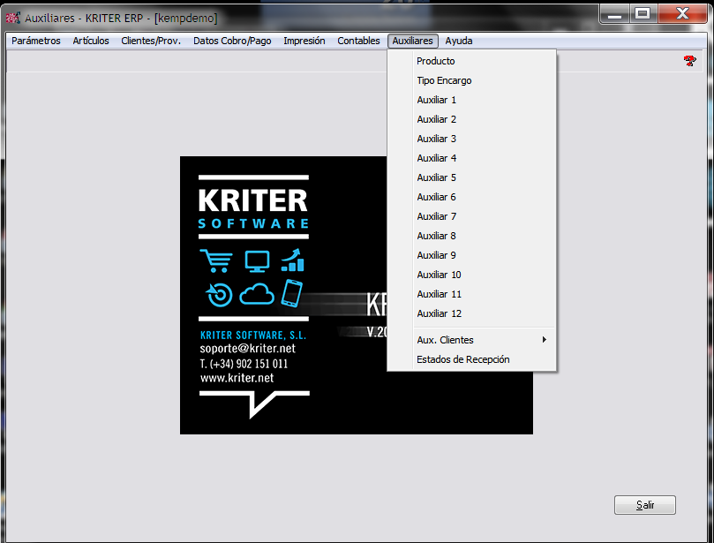Expand the Aux. Clientes submenu
This screenshot has height=543, width=714.
pos(472,340)
